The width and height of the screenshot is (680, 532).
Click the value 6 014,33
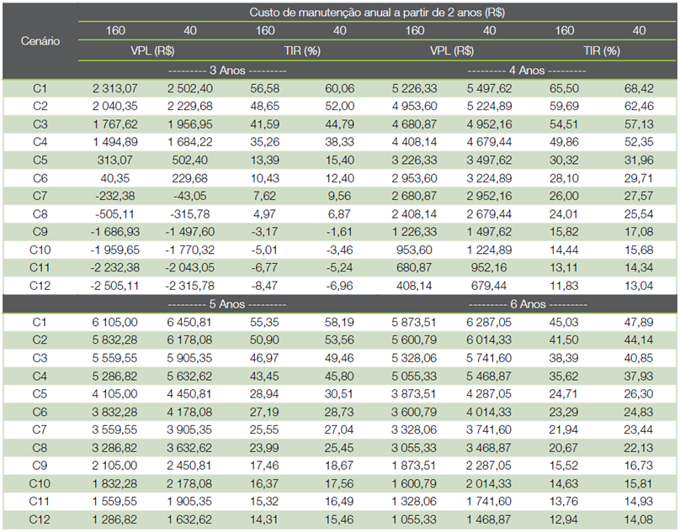[x=489, y=340]
